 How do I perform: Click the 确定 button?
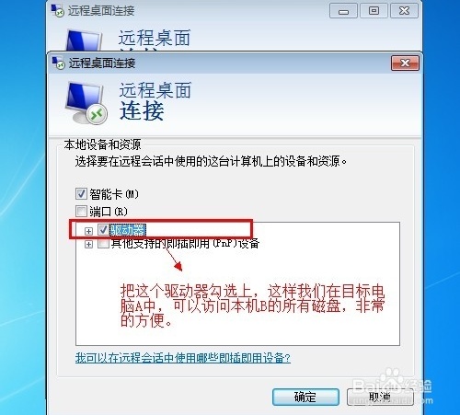coord(305,397)
